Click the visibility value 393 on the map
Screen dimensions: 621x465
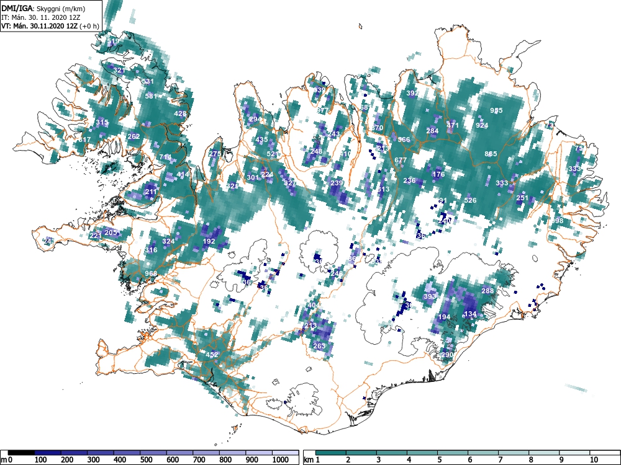click(430, 296)
